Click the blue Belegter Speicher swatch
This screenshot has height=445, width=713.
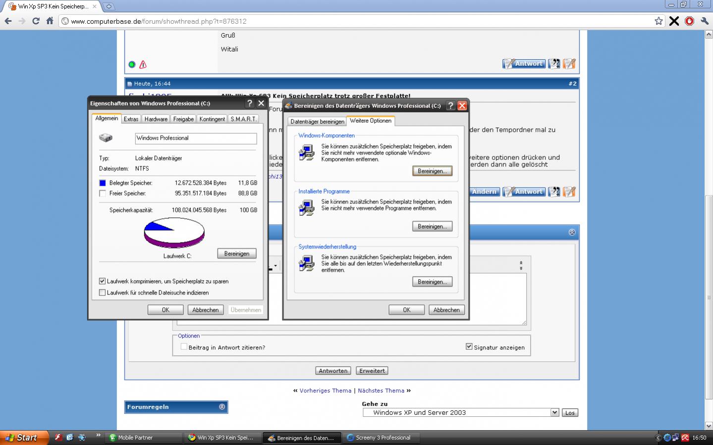pos(103,183)
